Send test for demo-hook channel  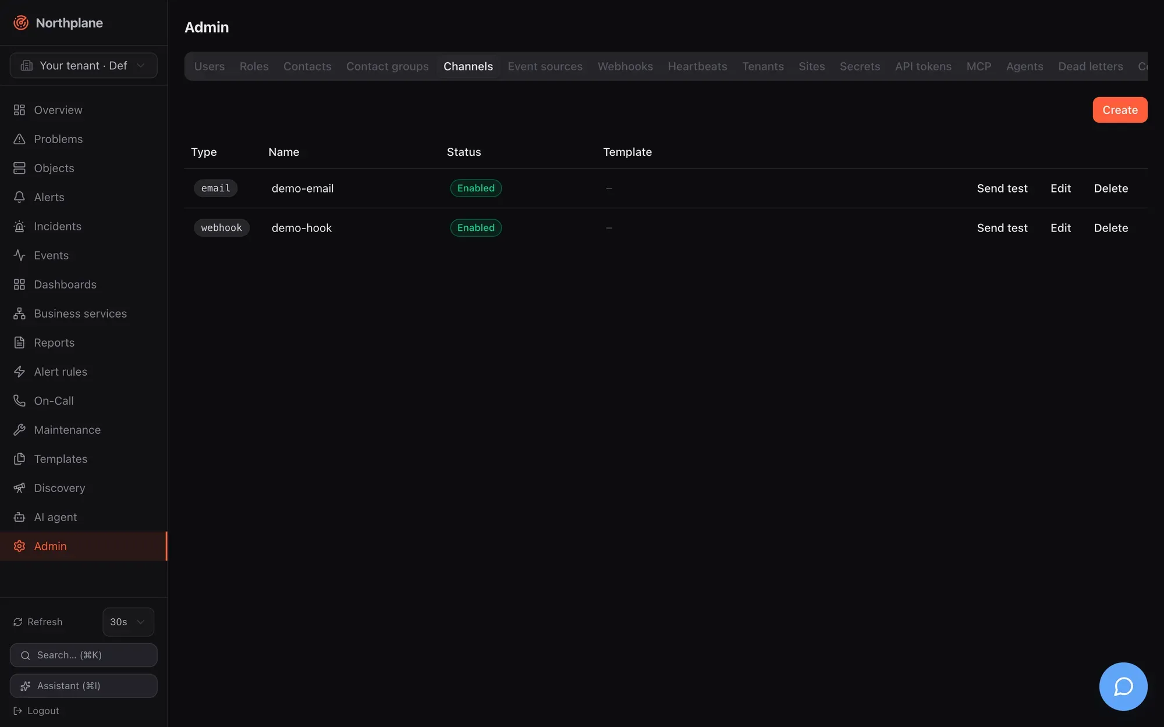[1002, 228]
